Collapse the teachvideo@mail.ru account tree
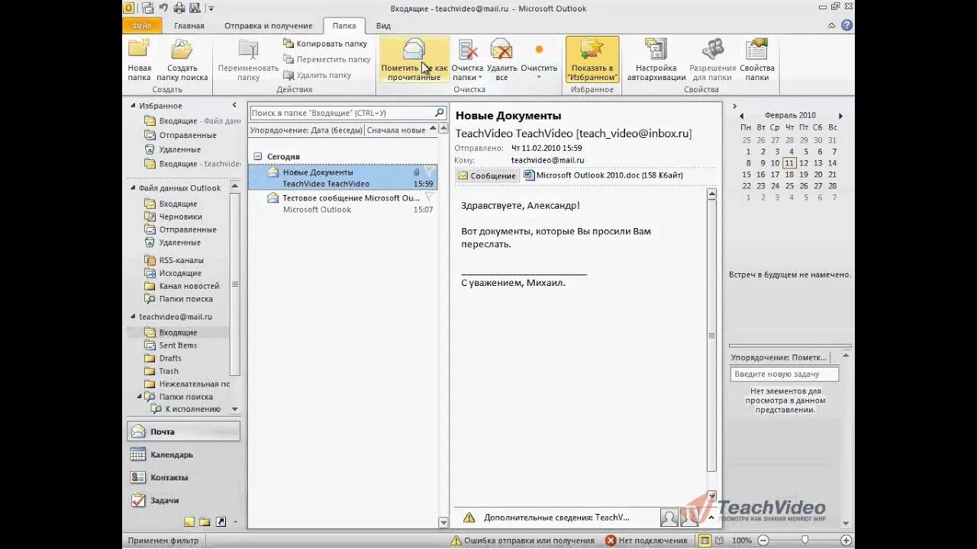 [x=133, y=316]
